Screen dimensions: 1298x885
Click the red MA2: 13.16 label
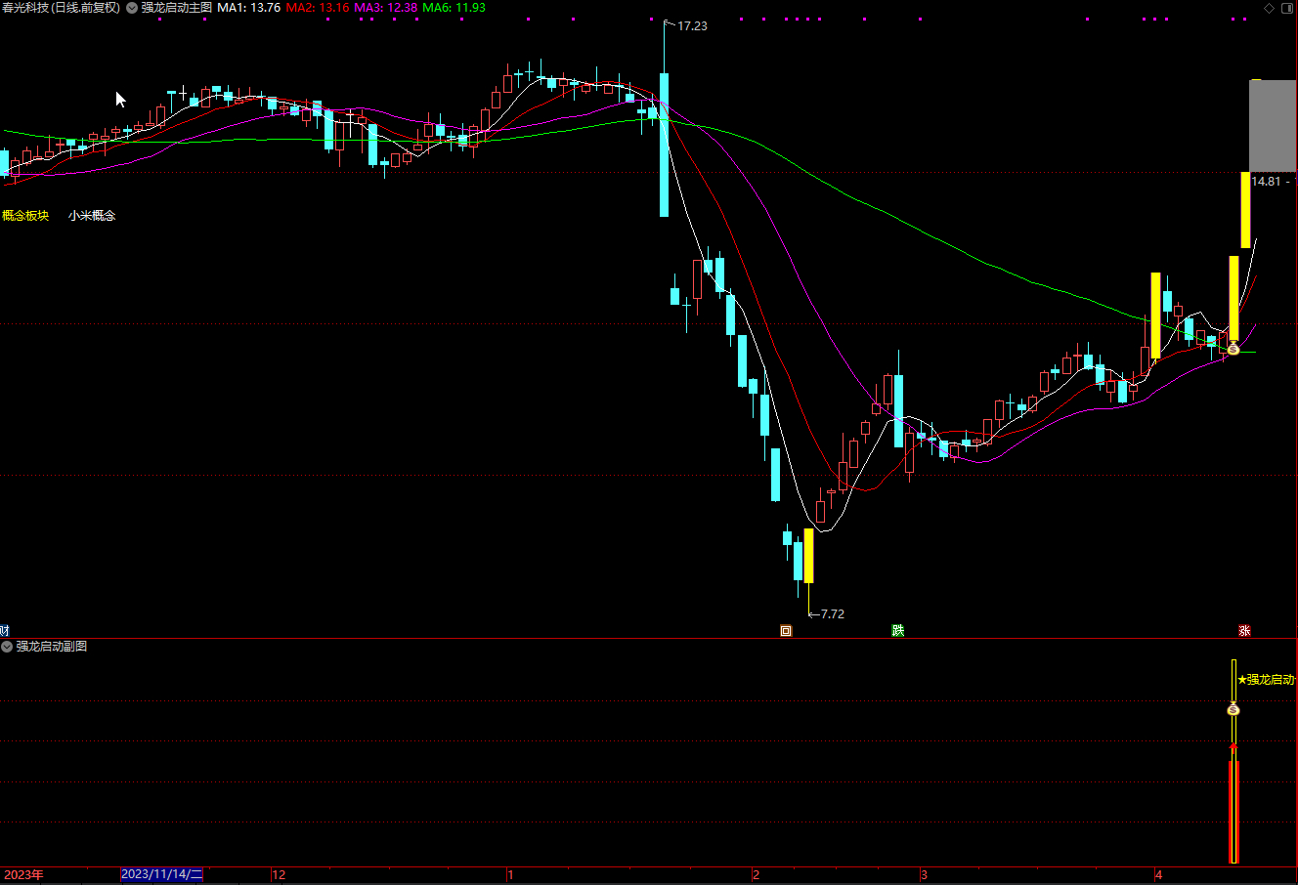(x=318, y=8)
